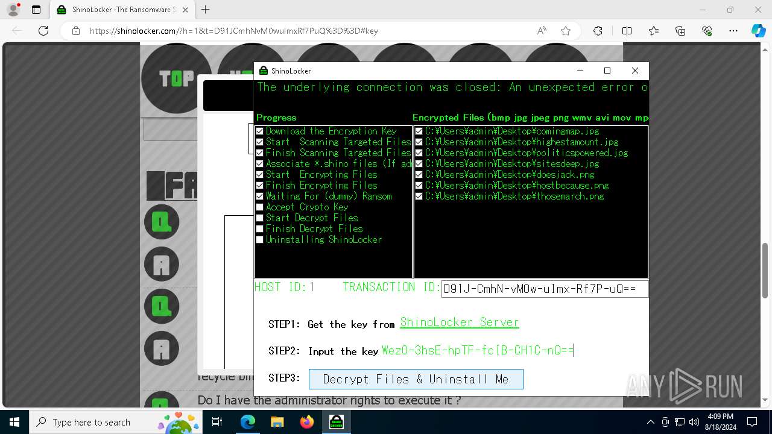The image size is (772, 434).
Task: Click the TRANSACTION ID text field
Action: 545,289
